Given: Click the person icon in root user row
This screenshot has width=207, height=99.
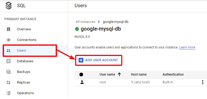Looking at the screenshot, I should coord(82,82).
